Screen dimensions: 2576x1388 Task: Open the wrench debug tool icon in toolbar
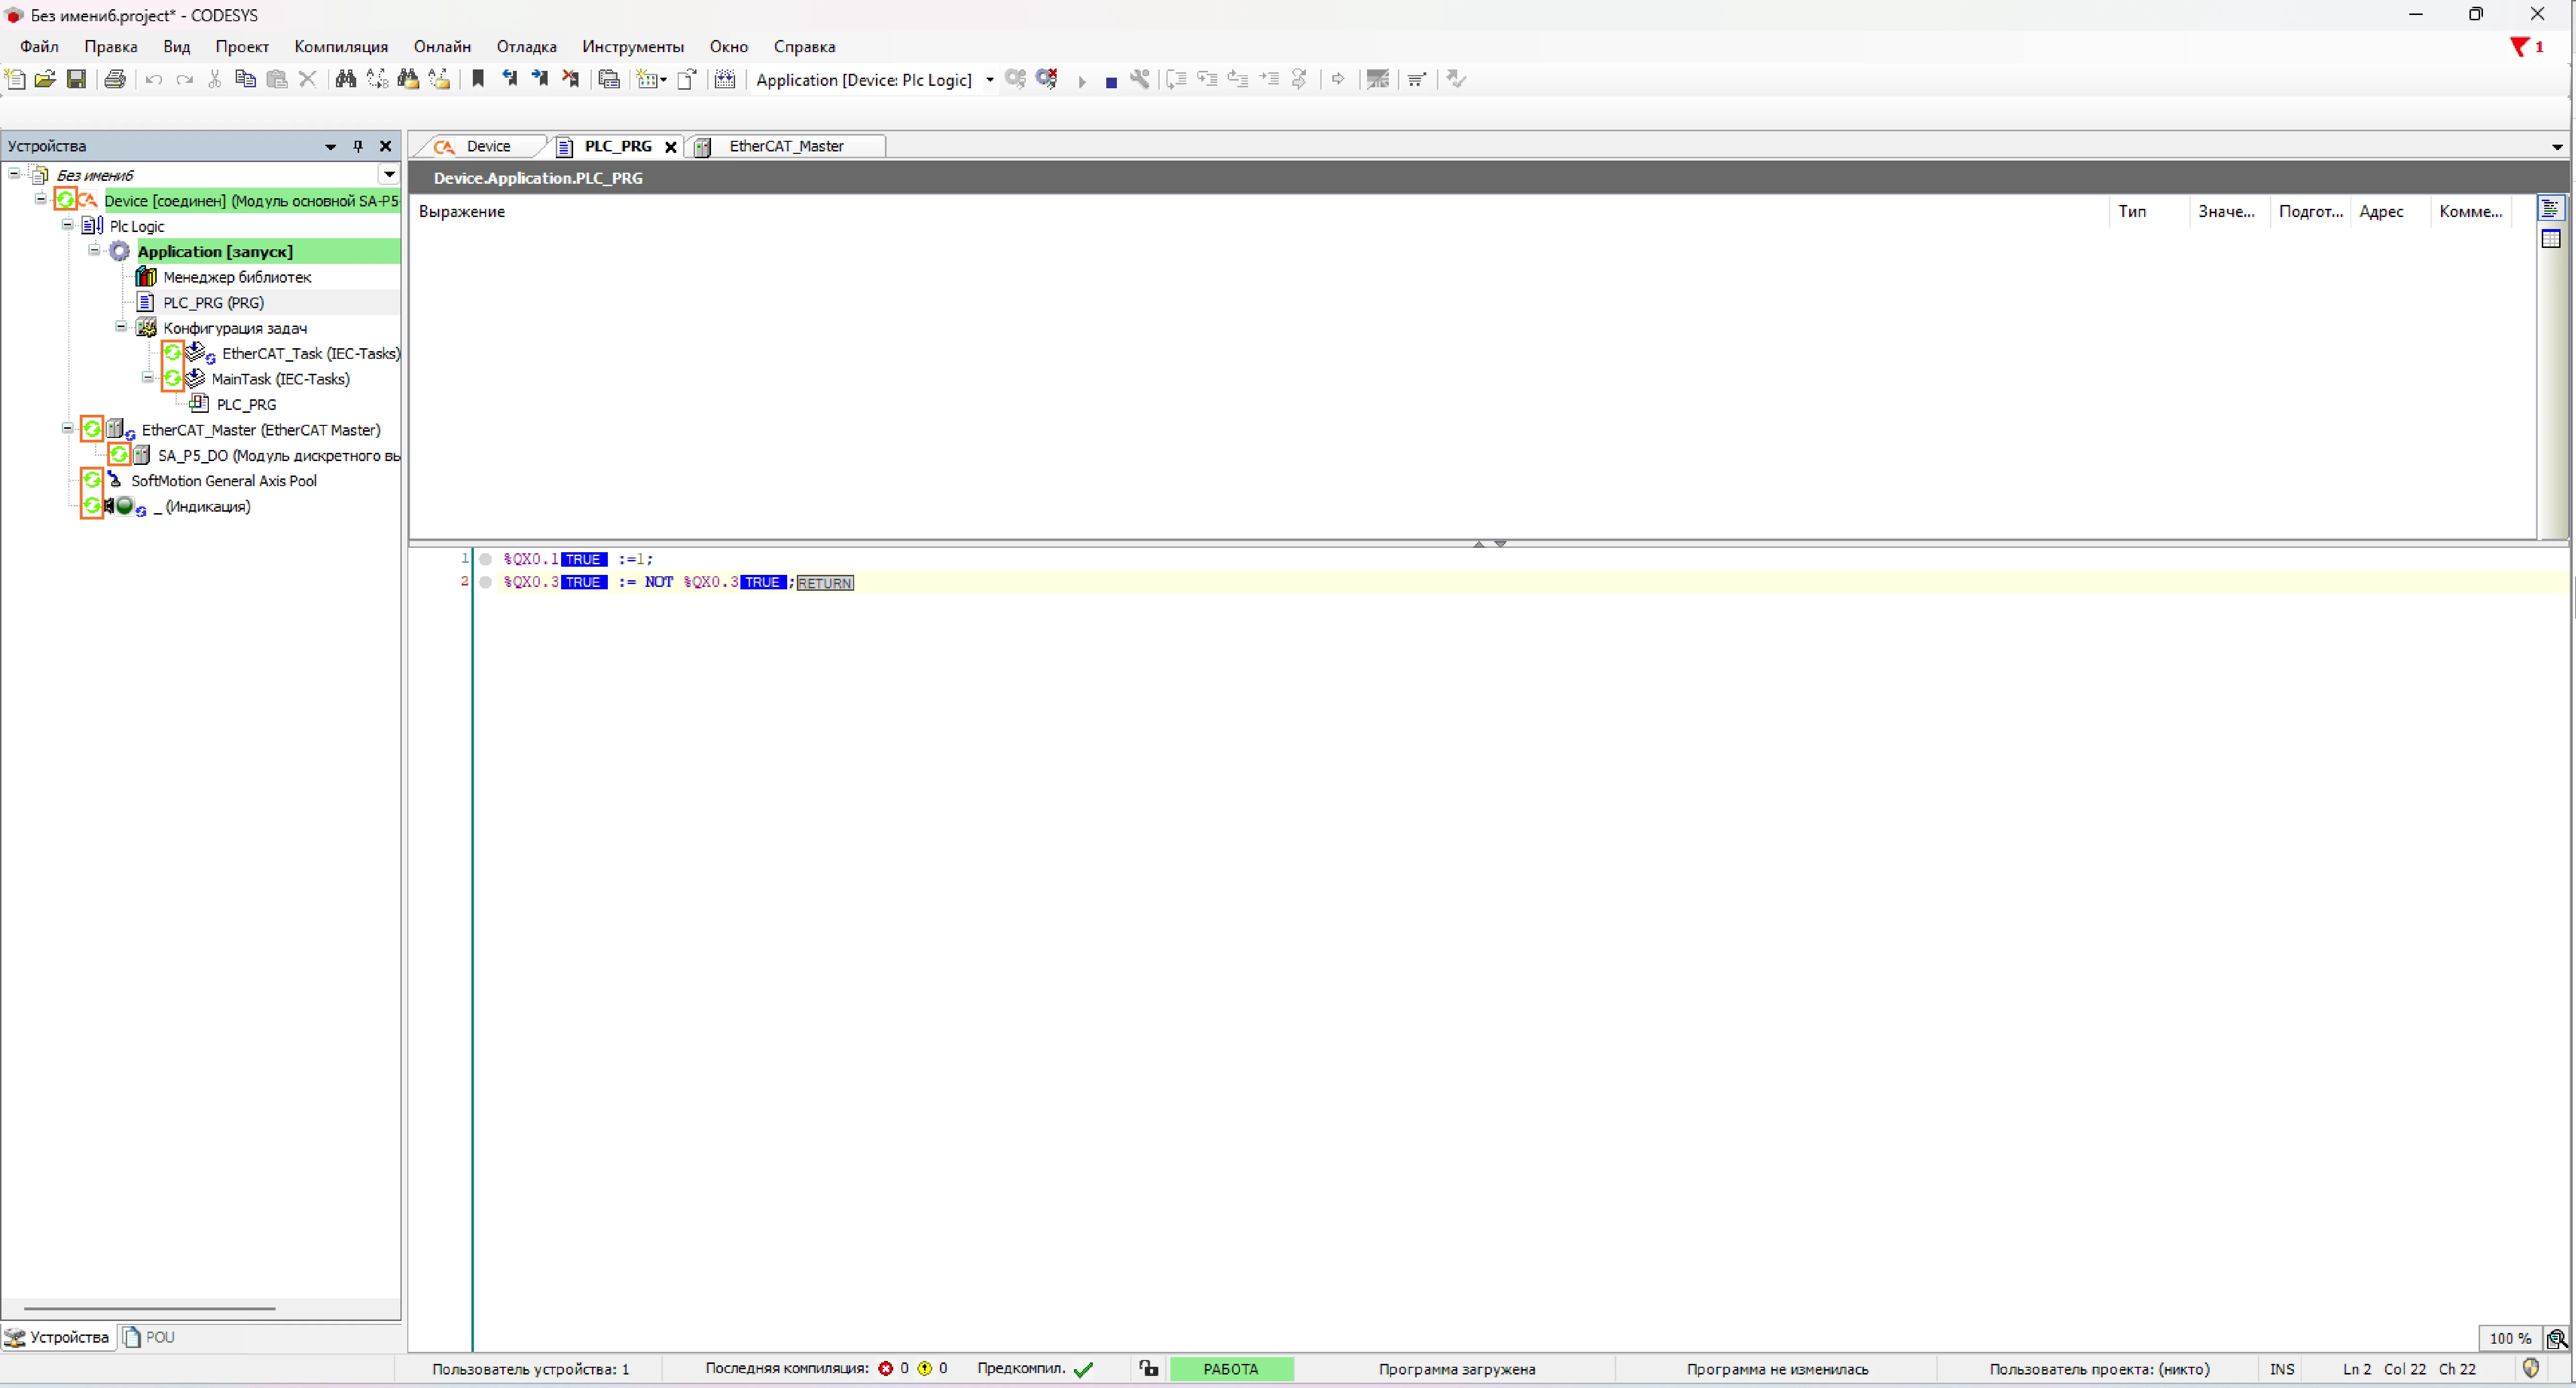pyautogui.click(x=1140, y=79)
